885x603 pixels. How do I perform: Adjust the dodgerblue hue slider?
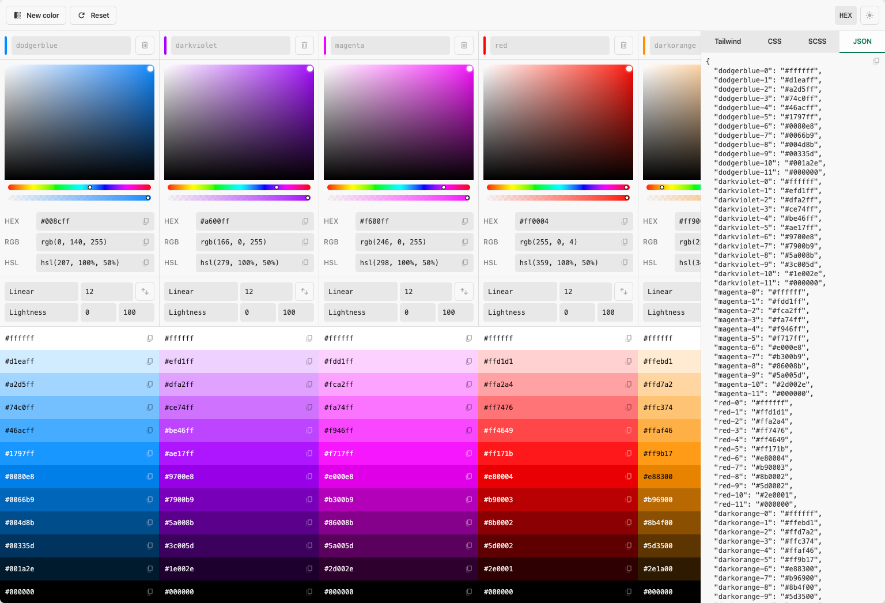tap(80, 187)
